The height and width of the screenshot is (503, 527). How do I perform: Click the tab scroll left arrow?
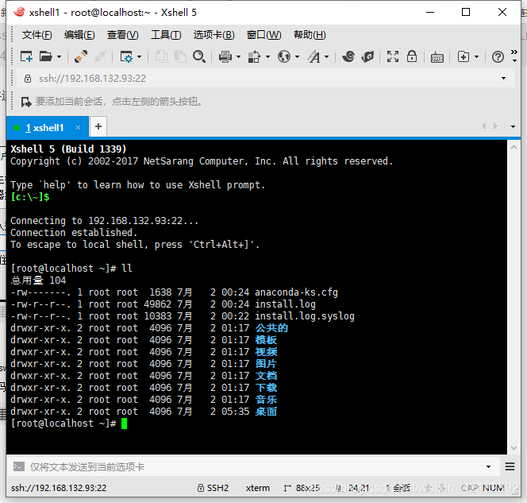coord(484,126)
